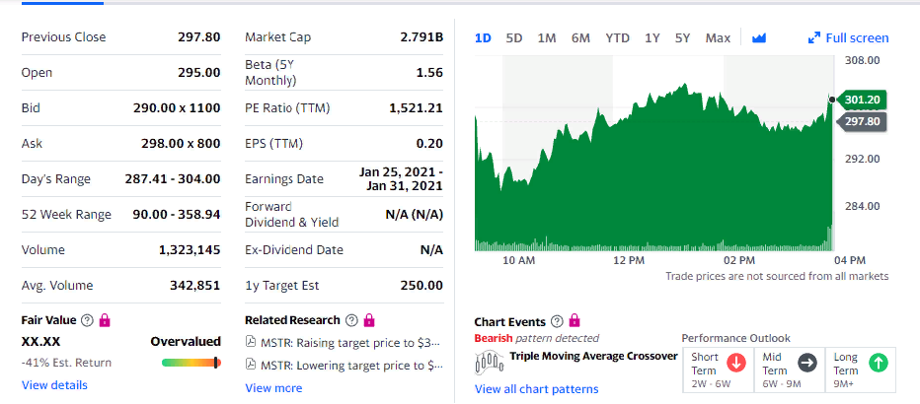This screenshot has width=920, height=404.
Task: Click the Fair Value help question-mark icon
Action: point(87,320)
